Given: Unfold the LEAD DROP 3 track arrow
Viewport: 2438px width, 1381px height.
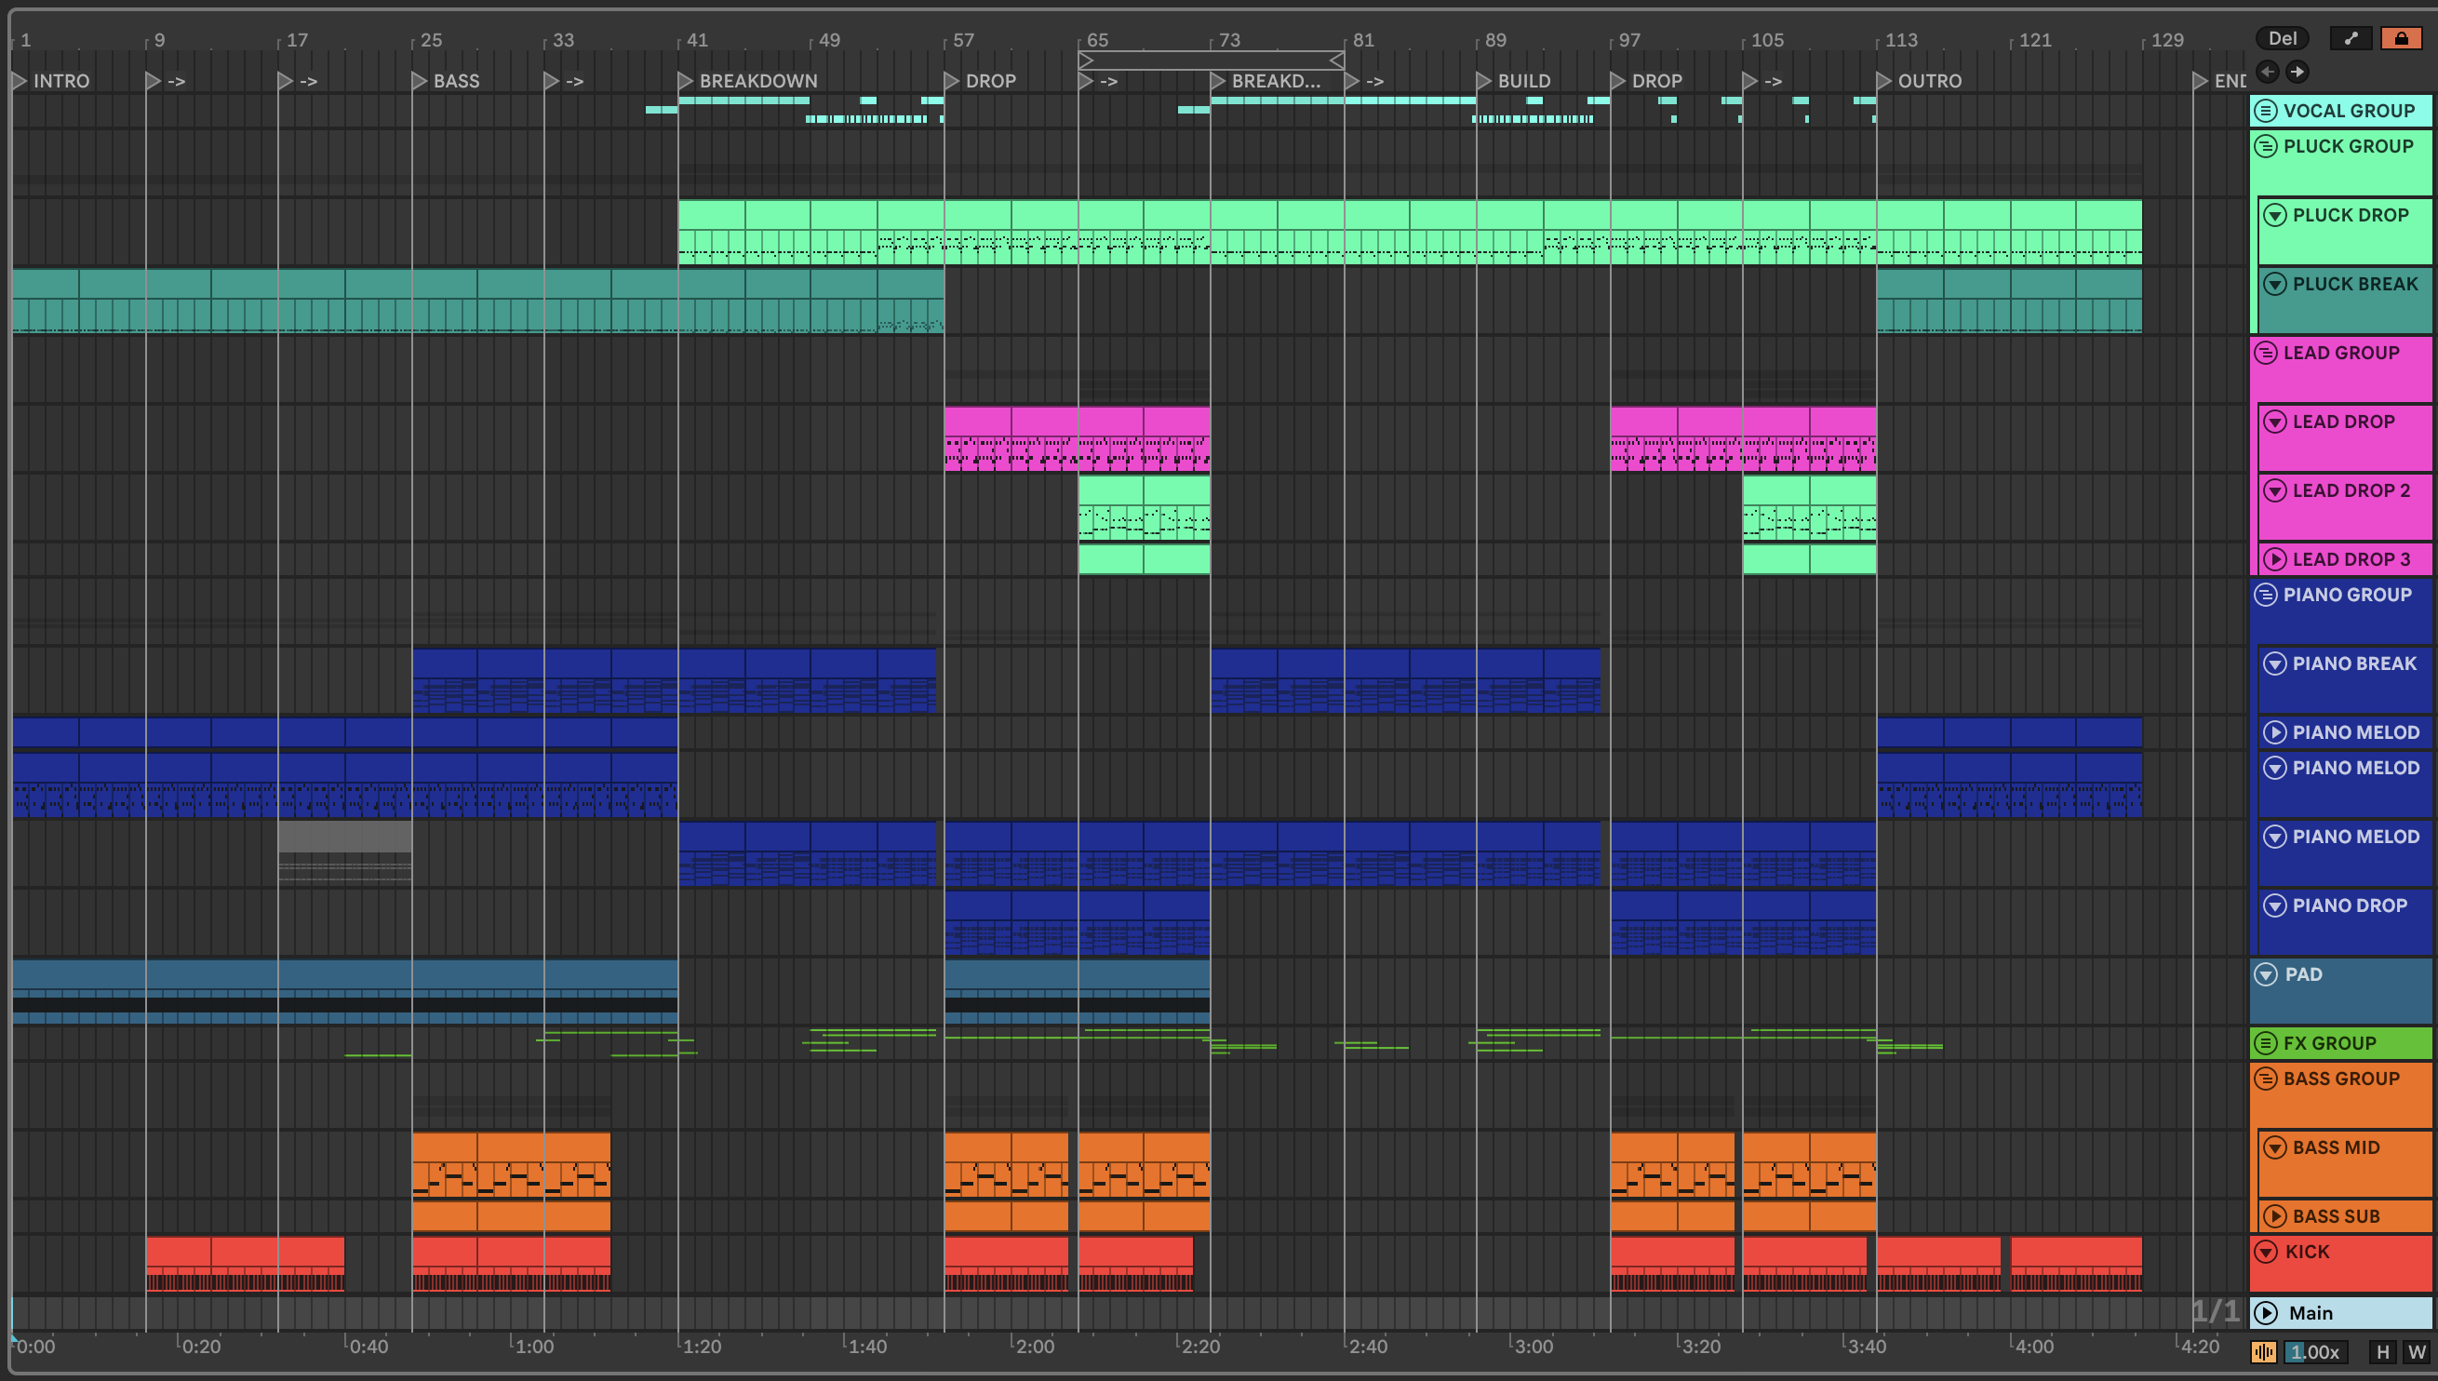Looking at the screenshot, I should tap(2275, 559).
